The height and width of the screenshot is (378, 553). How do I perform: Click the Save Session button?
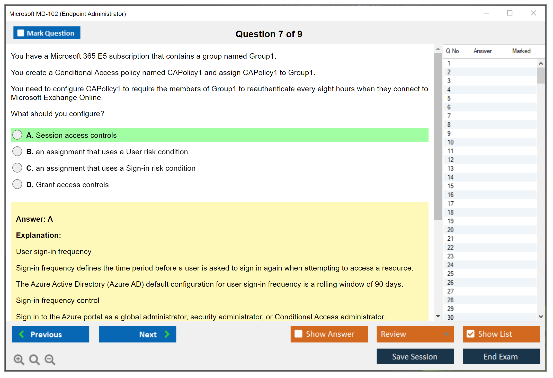415,356
